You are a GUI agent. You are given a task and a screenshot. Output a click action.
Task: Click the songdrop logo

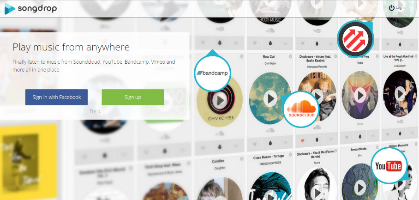30,8
